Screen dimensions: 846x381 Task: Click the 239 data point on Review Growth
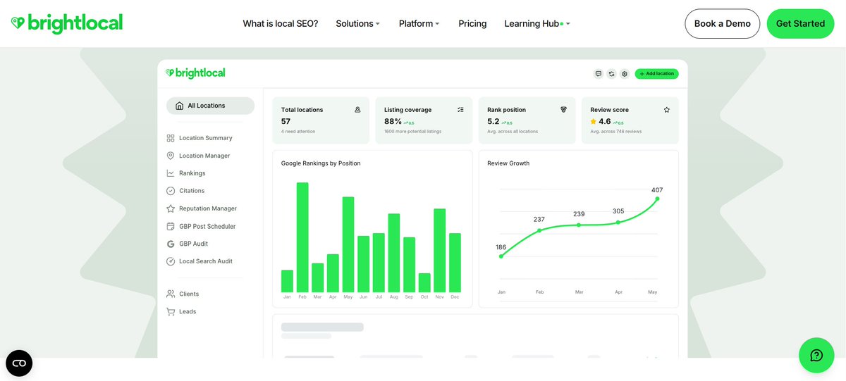579,225
